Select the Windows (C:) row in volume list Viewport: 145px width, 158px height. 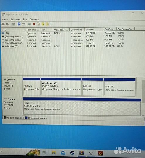coord(73,46)
